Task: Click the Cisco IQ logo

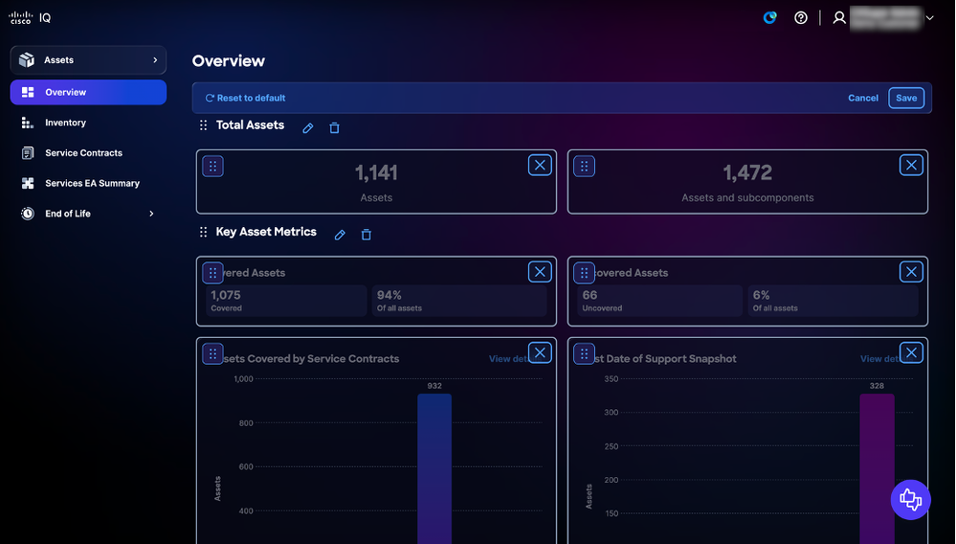Action: [30, 17]
